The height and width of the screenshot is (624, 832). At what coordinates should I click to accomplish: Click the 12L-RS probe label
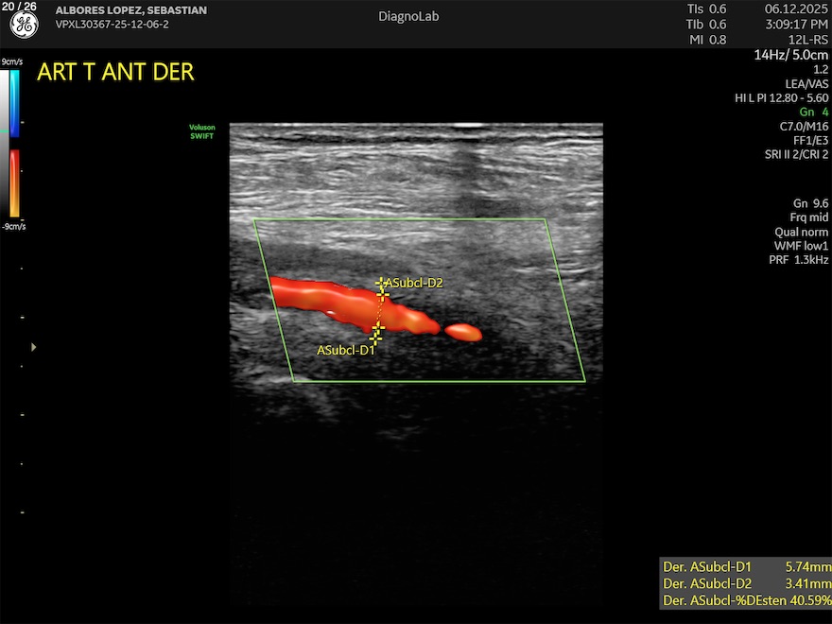807,39
